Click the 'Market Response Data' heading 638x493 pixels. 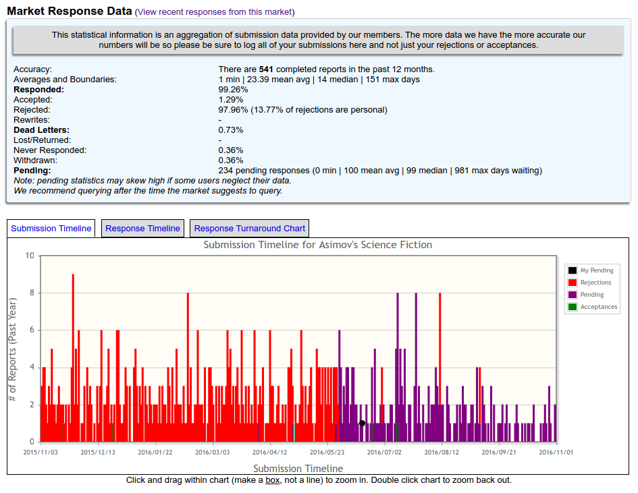[x=70, y=11]
